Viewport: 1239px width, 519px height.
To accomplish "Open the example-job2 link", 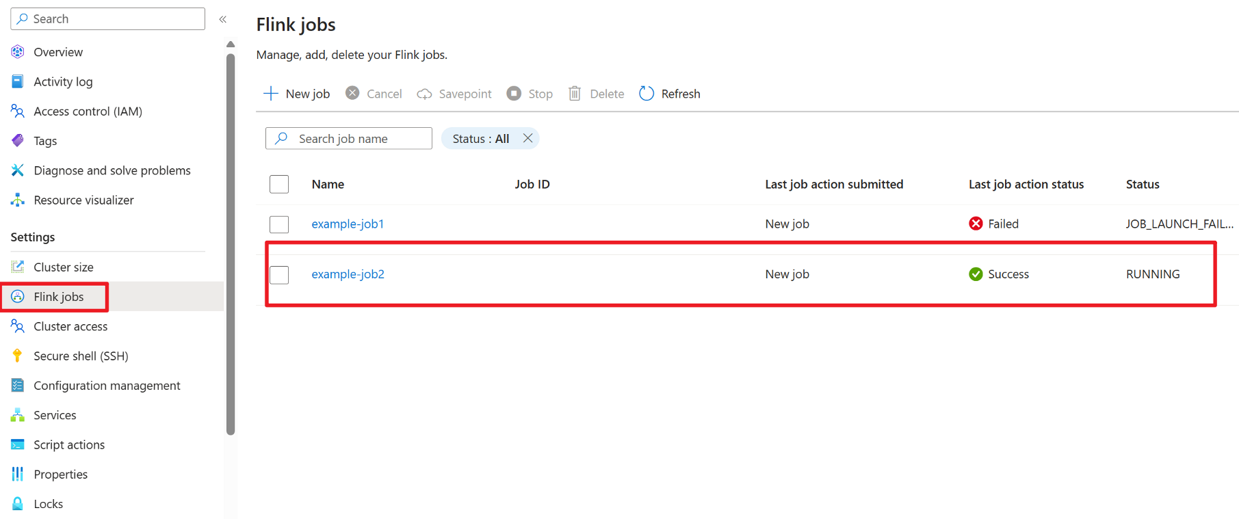I will (x=348, y=274).
